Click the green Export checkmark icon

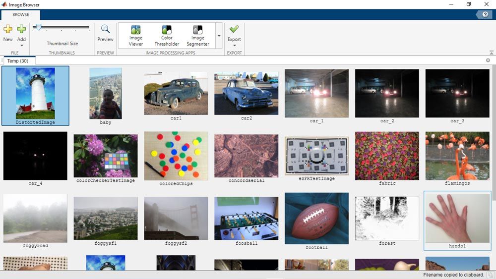[234, 29]
